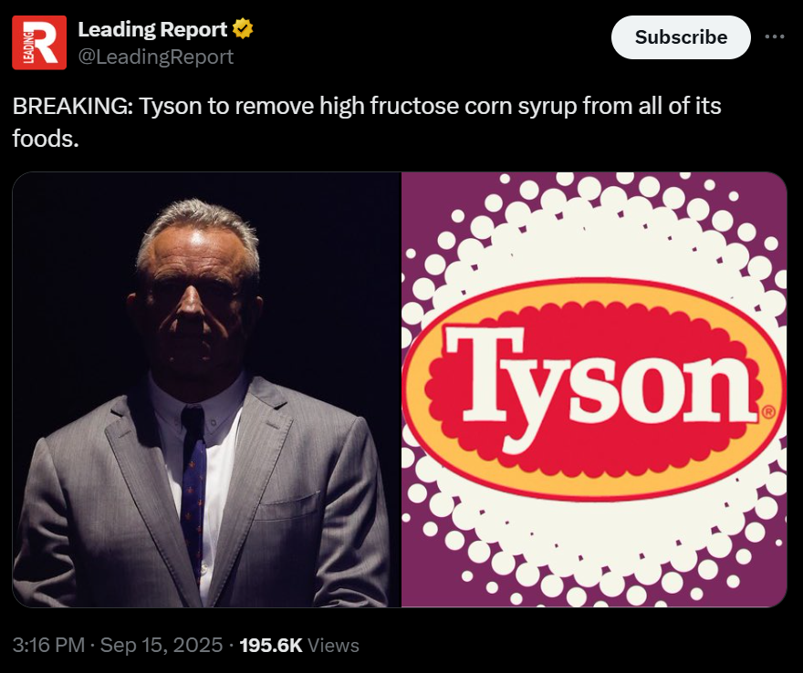Click the white Tyson wordmark
Viewport: 803px width, 673px height.
600,388
